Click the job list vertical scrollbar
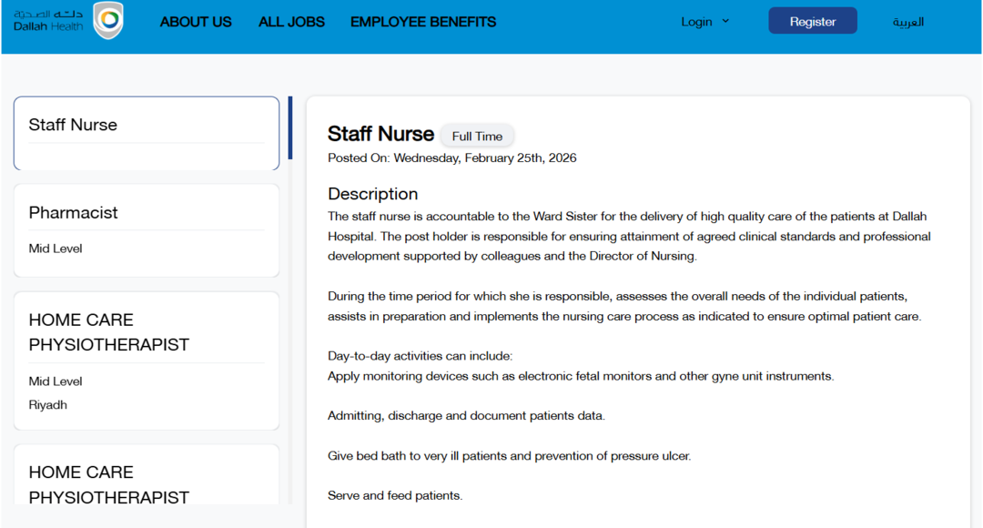 pyautogui.click(x=290, y=127)
